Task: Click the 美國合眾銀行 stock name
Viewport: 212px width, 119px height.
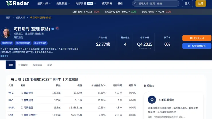Action: click(31, 115)
